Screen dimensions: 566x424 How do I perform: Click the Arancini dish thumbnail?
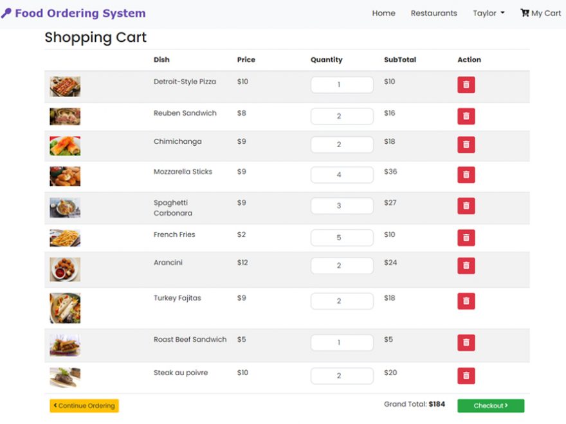[64, 269]
